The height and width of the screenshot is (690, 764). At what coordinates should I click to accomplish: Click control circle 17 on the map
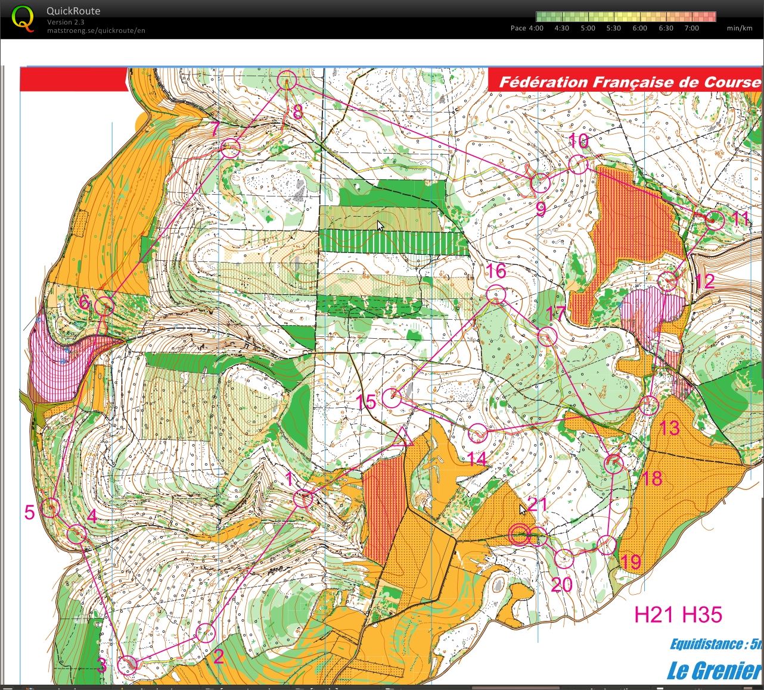[x=547, y=336]
